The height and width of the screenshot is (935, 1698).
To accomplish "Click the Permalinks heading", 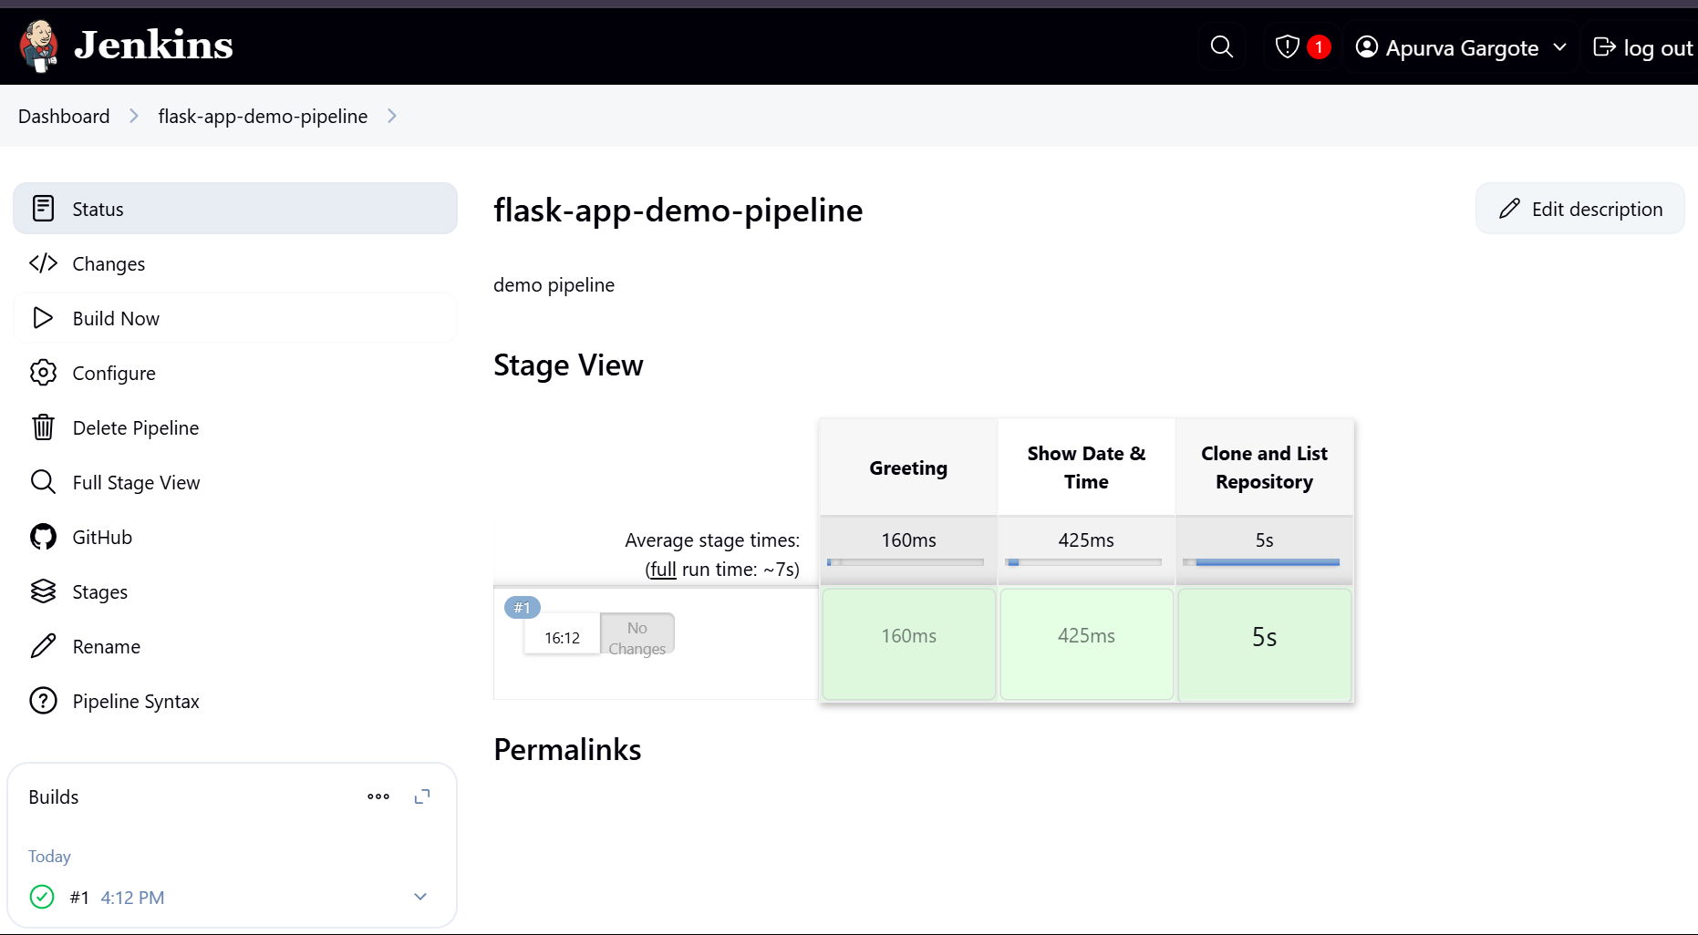I will (567, 749).
